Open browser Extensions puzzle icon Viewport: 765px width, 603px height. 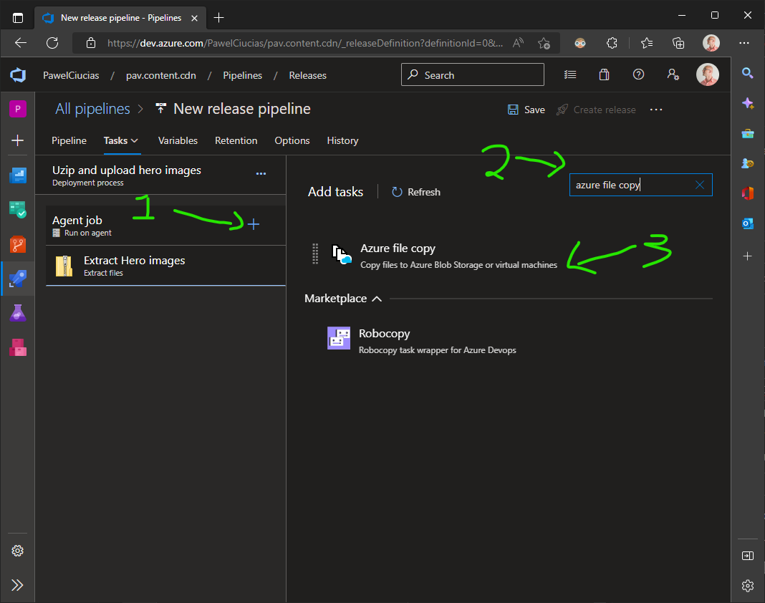point(612,43)
